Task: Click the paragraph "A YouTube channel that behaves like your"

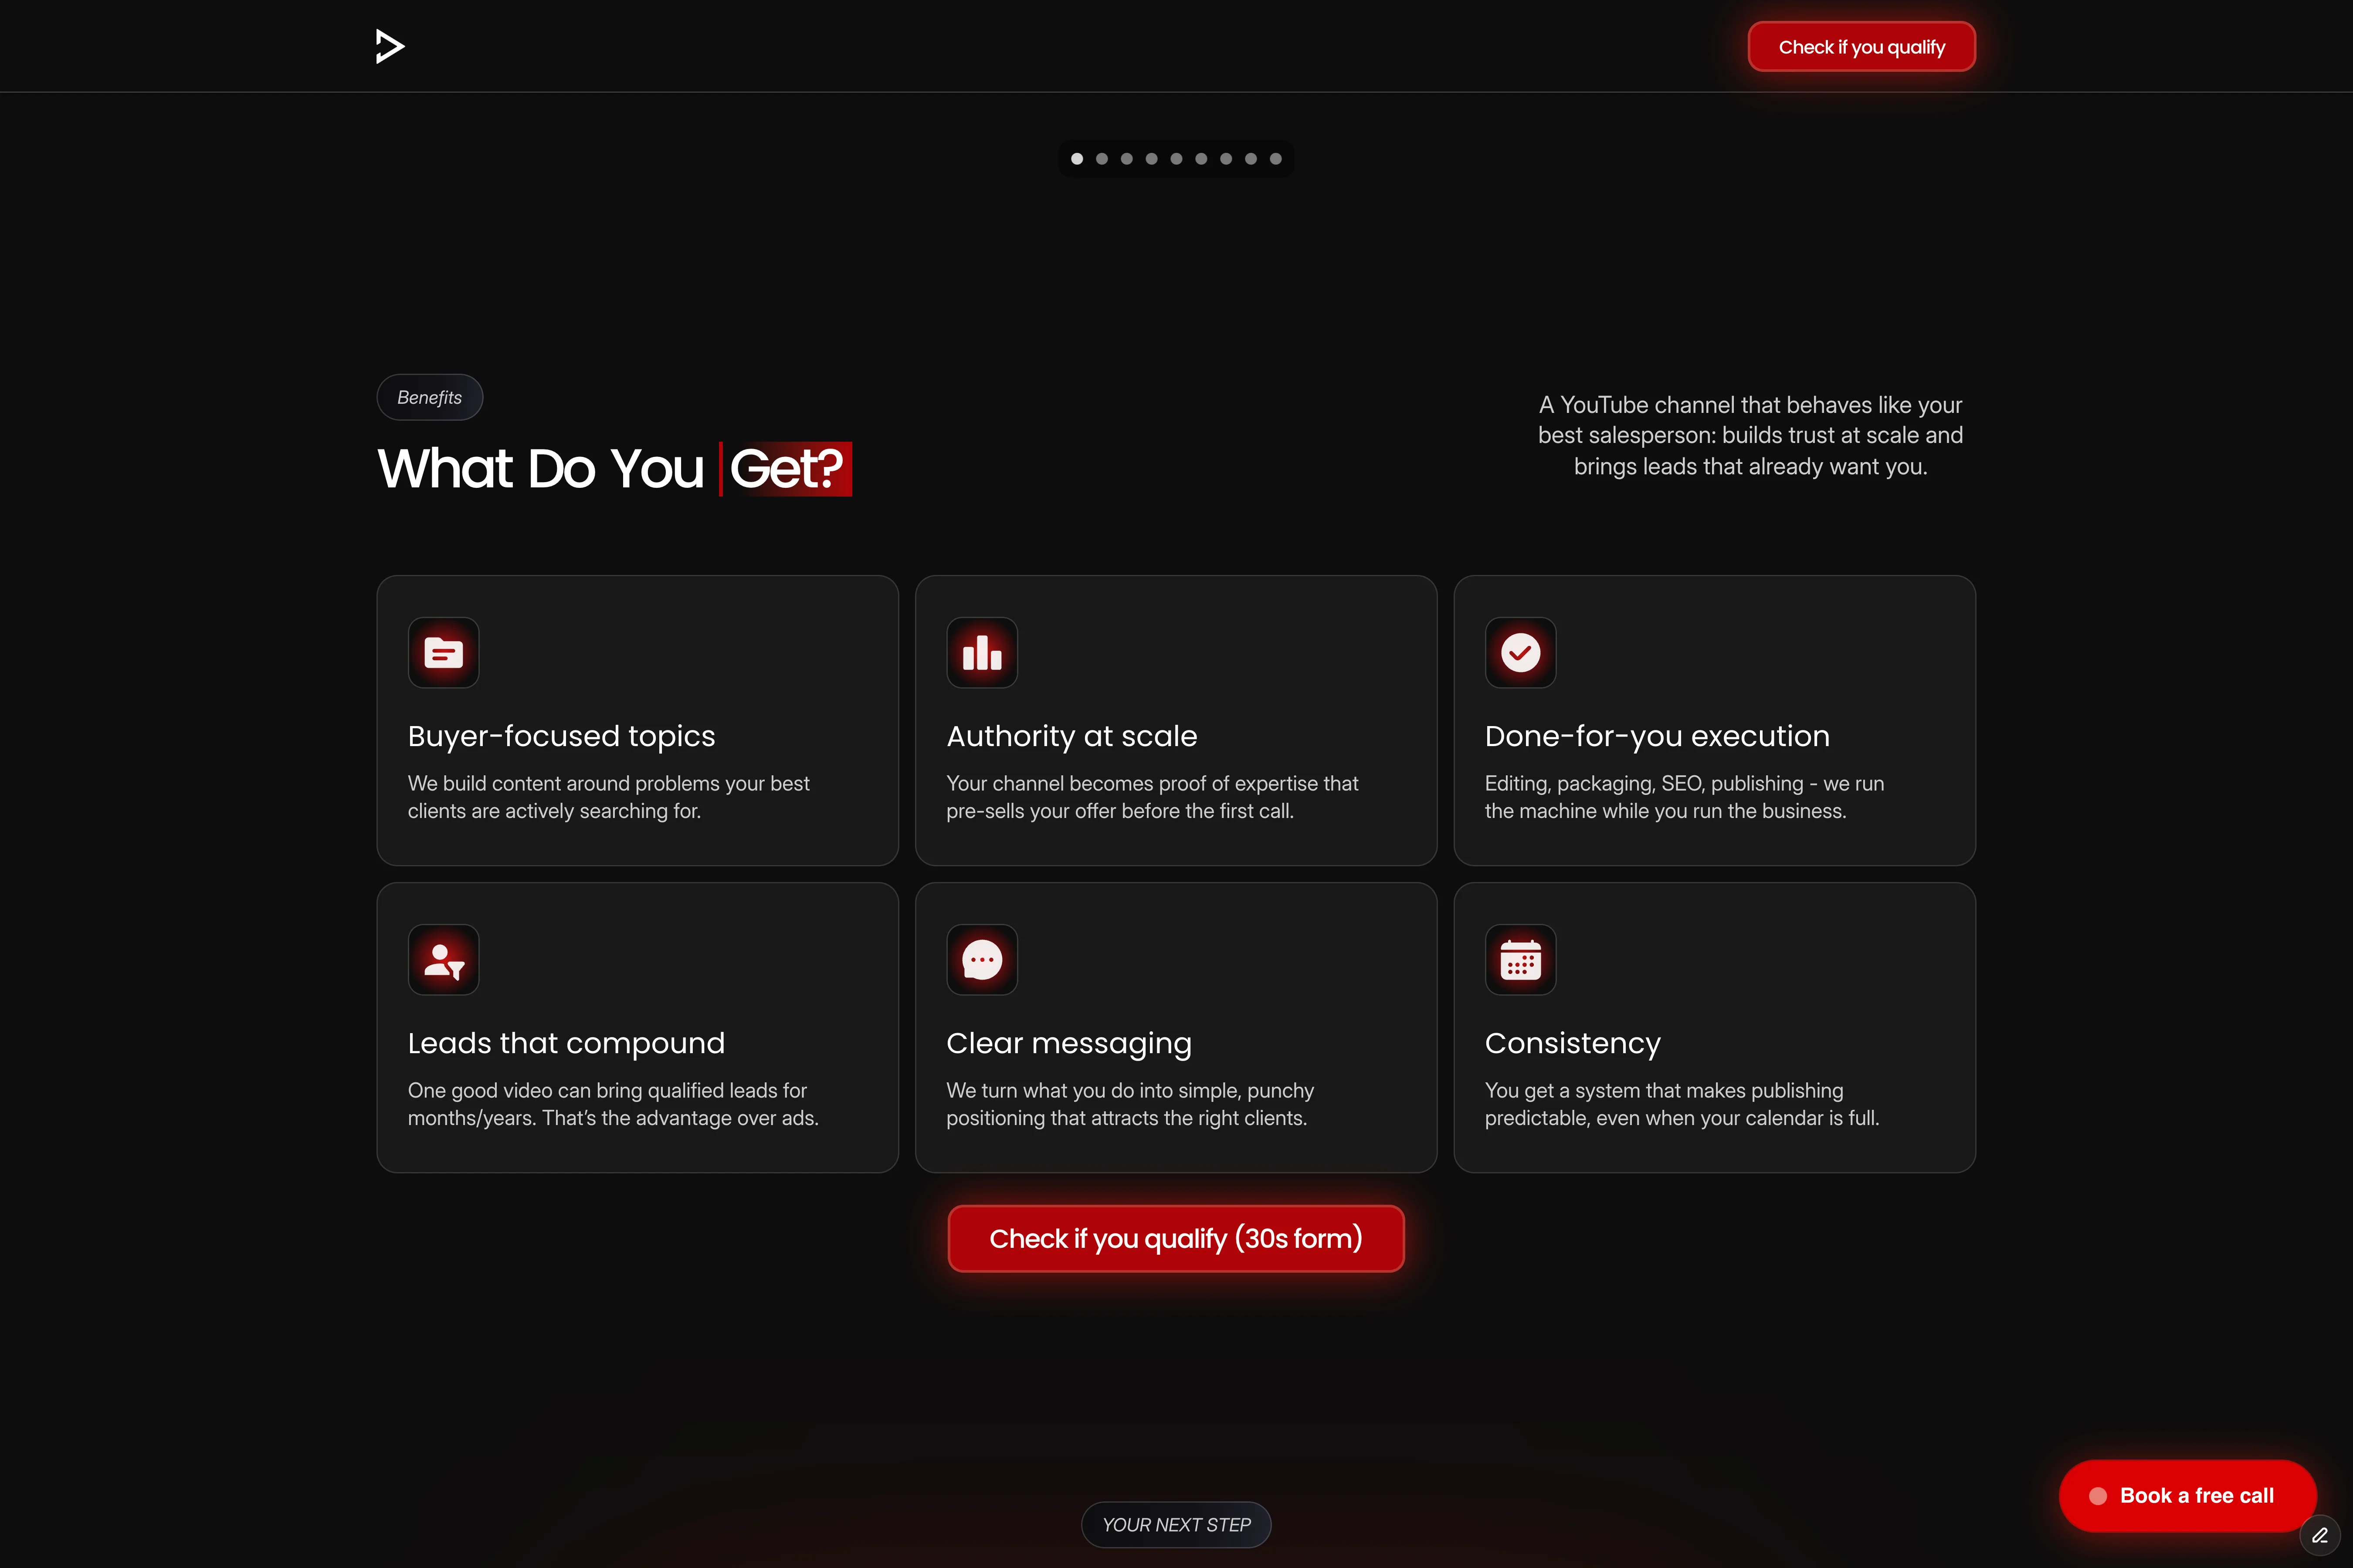Action: pyautogui.click(x=1750, y=435)
